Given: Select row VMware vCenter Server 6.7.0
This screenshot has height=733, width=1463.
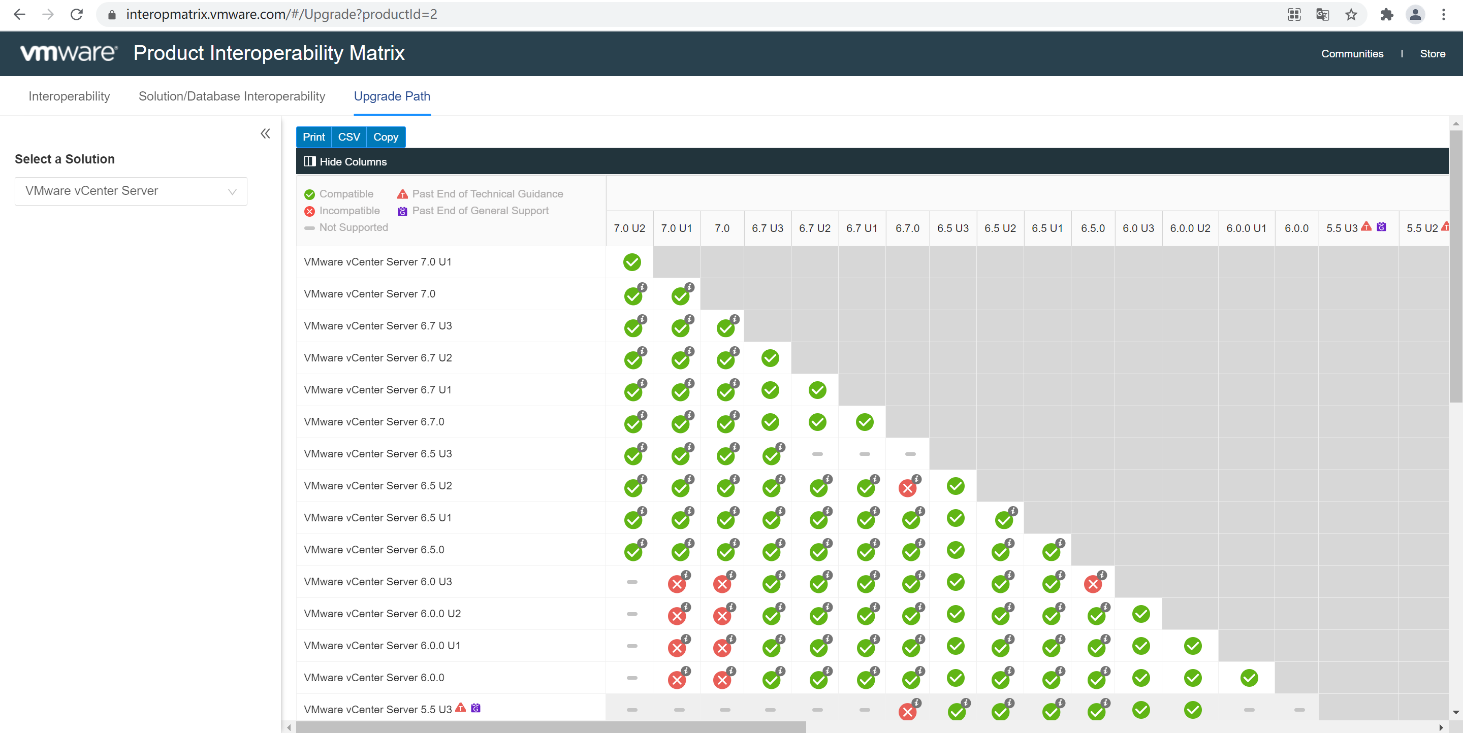Looking at the screenshot, I should coord(451,421).
